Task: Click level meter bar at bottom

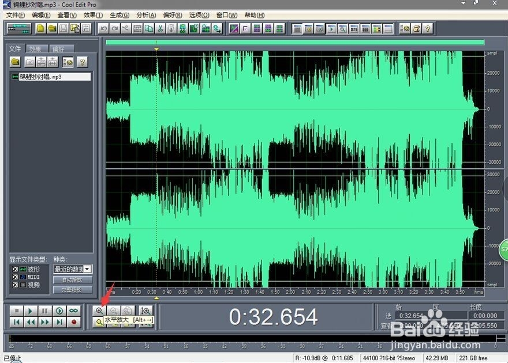Action: click(253, 338)
